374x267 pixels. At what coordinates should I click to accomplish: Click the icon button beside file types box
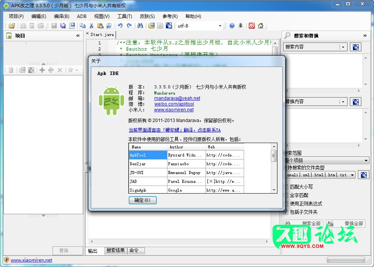(x=364, y=175)
